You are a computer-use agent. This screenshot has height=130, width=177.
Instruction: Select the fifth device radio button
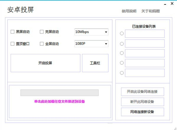tap(122, 73)
